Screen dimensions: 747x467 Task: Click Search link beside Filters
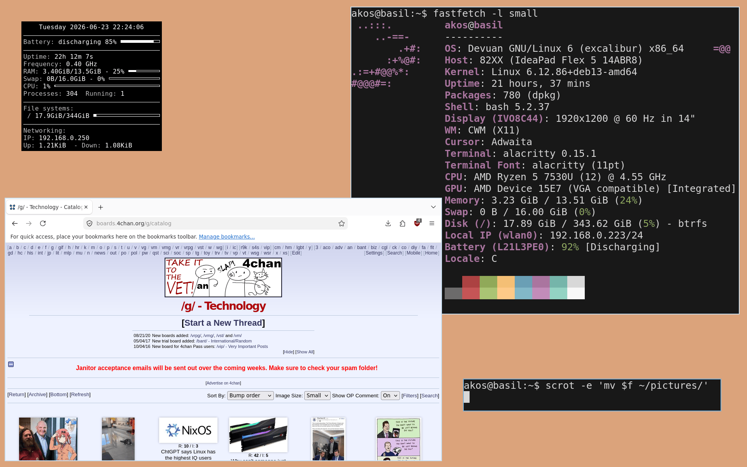pos(430,396)
